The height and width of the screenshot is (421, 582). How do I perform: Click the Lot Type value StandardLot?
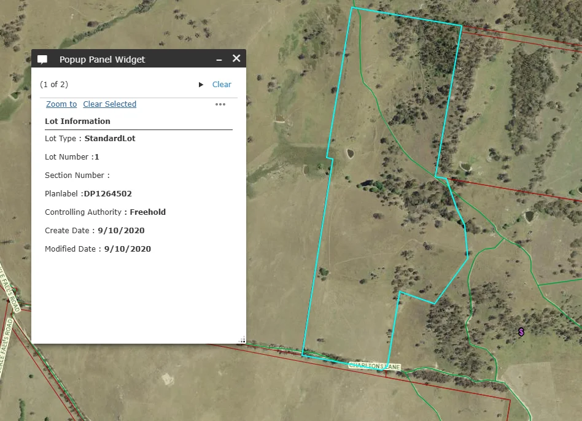coord(109,138)
